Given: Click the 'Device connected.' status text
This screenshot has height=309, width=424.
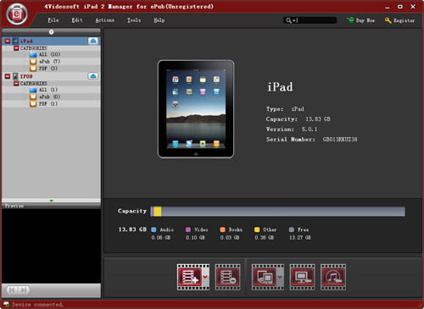Looking at the screenshot, I should pyautogui.click(x=37, y=305).
